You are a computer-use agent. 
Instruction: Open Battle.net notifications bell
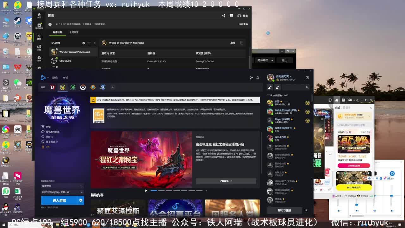click(x=258, y=78)
